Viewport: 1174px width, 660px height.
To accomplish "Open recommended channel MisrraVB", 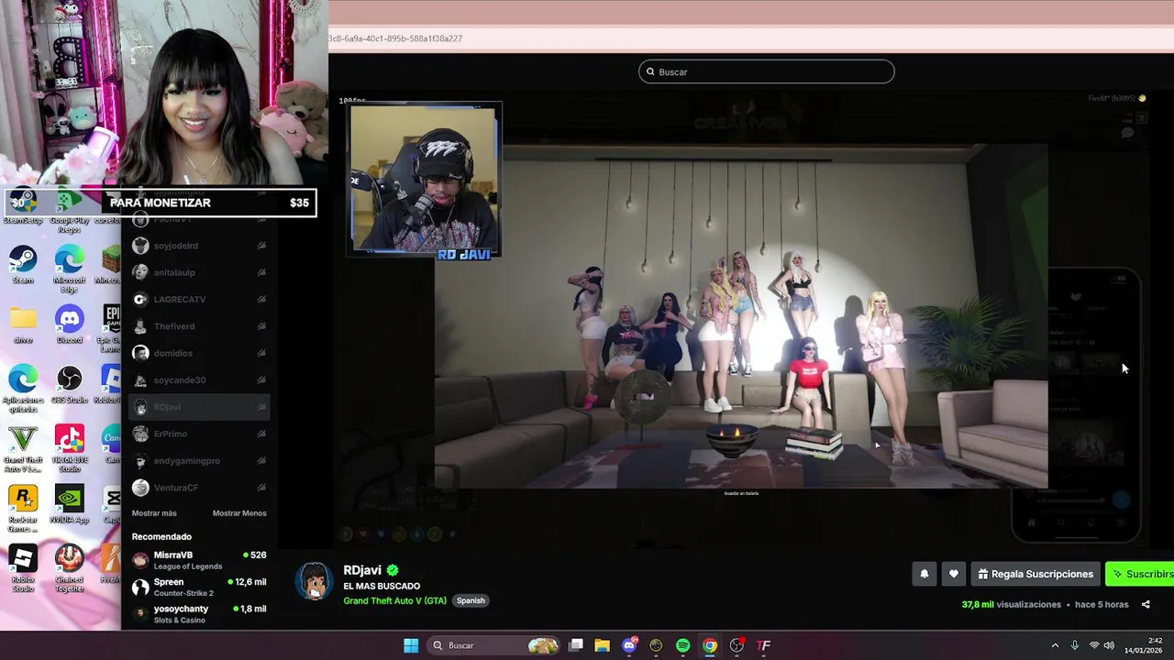I will (200, 560).
